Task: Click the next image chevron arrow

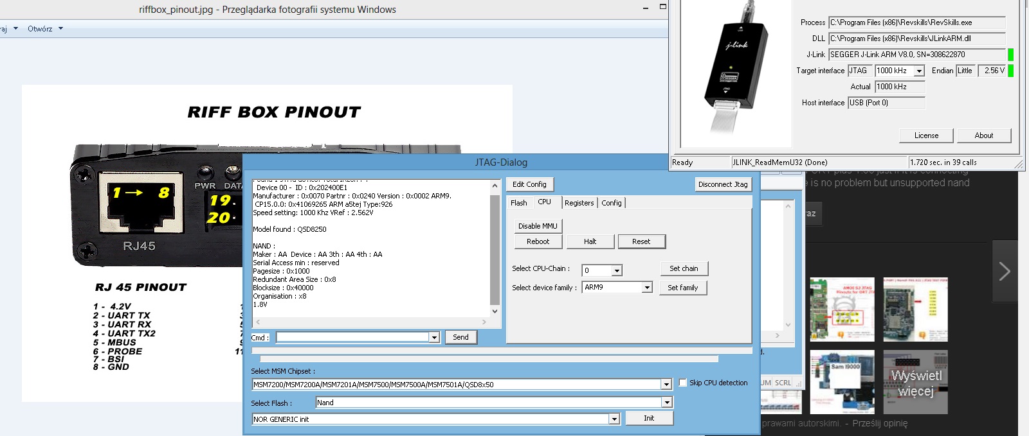Action: 1005,271
